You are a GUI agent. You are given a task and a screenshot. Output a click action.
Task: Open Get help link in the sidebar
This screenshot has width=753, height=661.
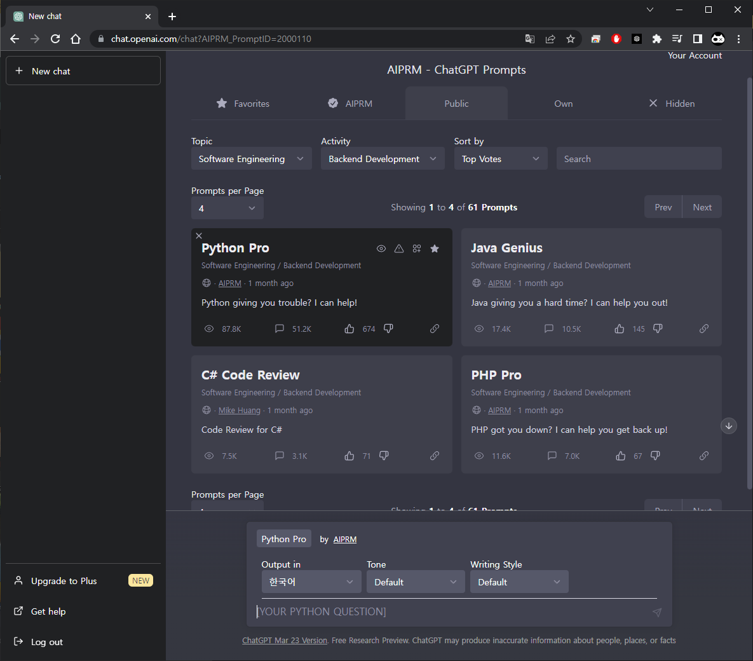pos(83,611)
